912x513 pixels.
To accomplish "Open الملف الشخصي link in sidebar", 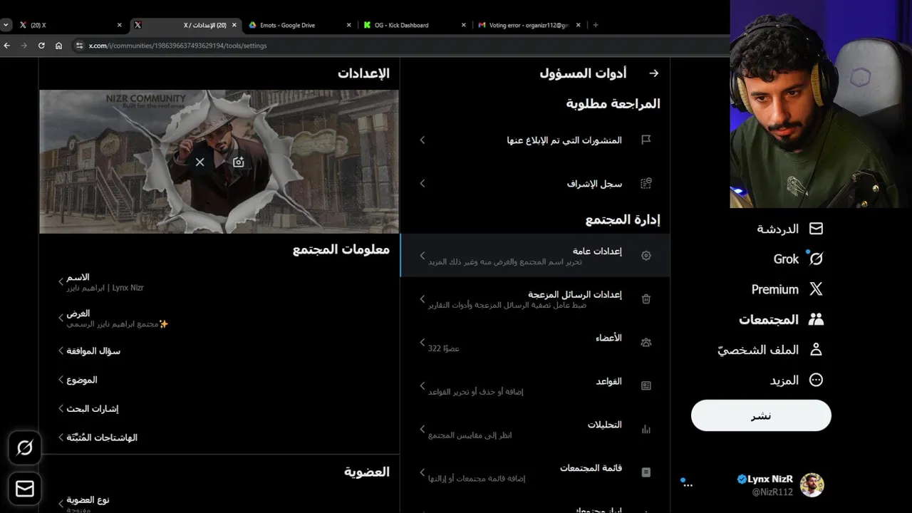I will point(770,350).
